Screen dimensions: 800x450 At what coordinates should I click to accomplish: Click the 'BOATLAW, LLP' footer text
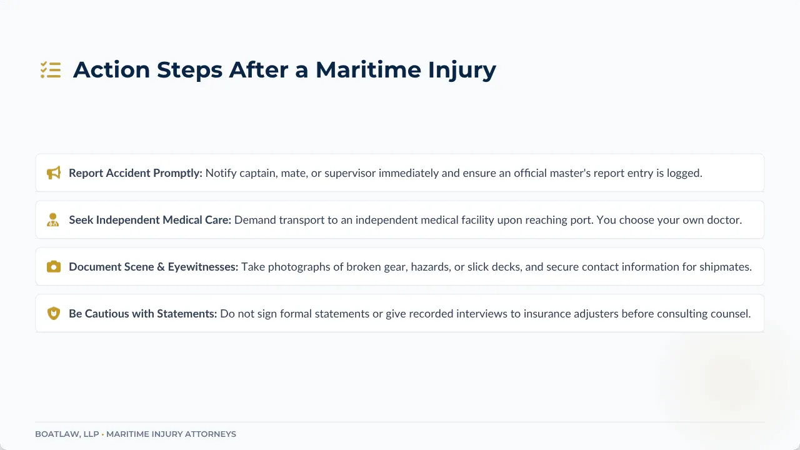[67, 434]
